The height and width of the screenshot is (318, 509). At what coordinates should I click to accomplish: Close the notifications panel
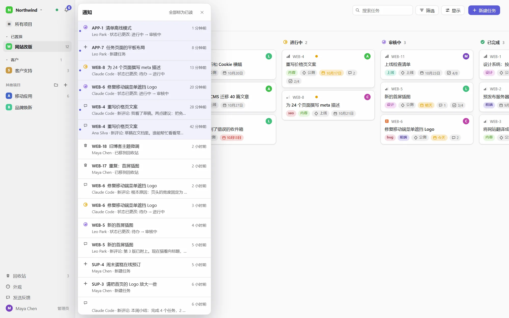click(202, 12)
